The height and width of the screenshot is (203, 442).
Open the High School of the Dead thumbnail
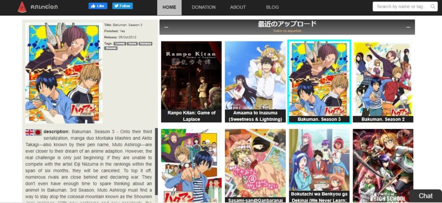click(x=383, y=166)
